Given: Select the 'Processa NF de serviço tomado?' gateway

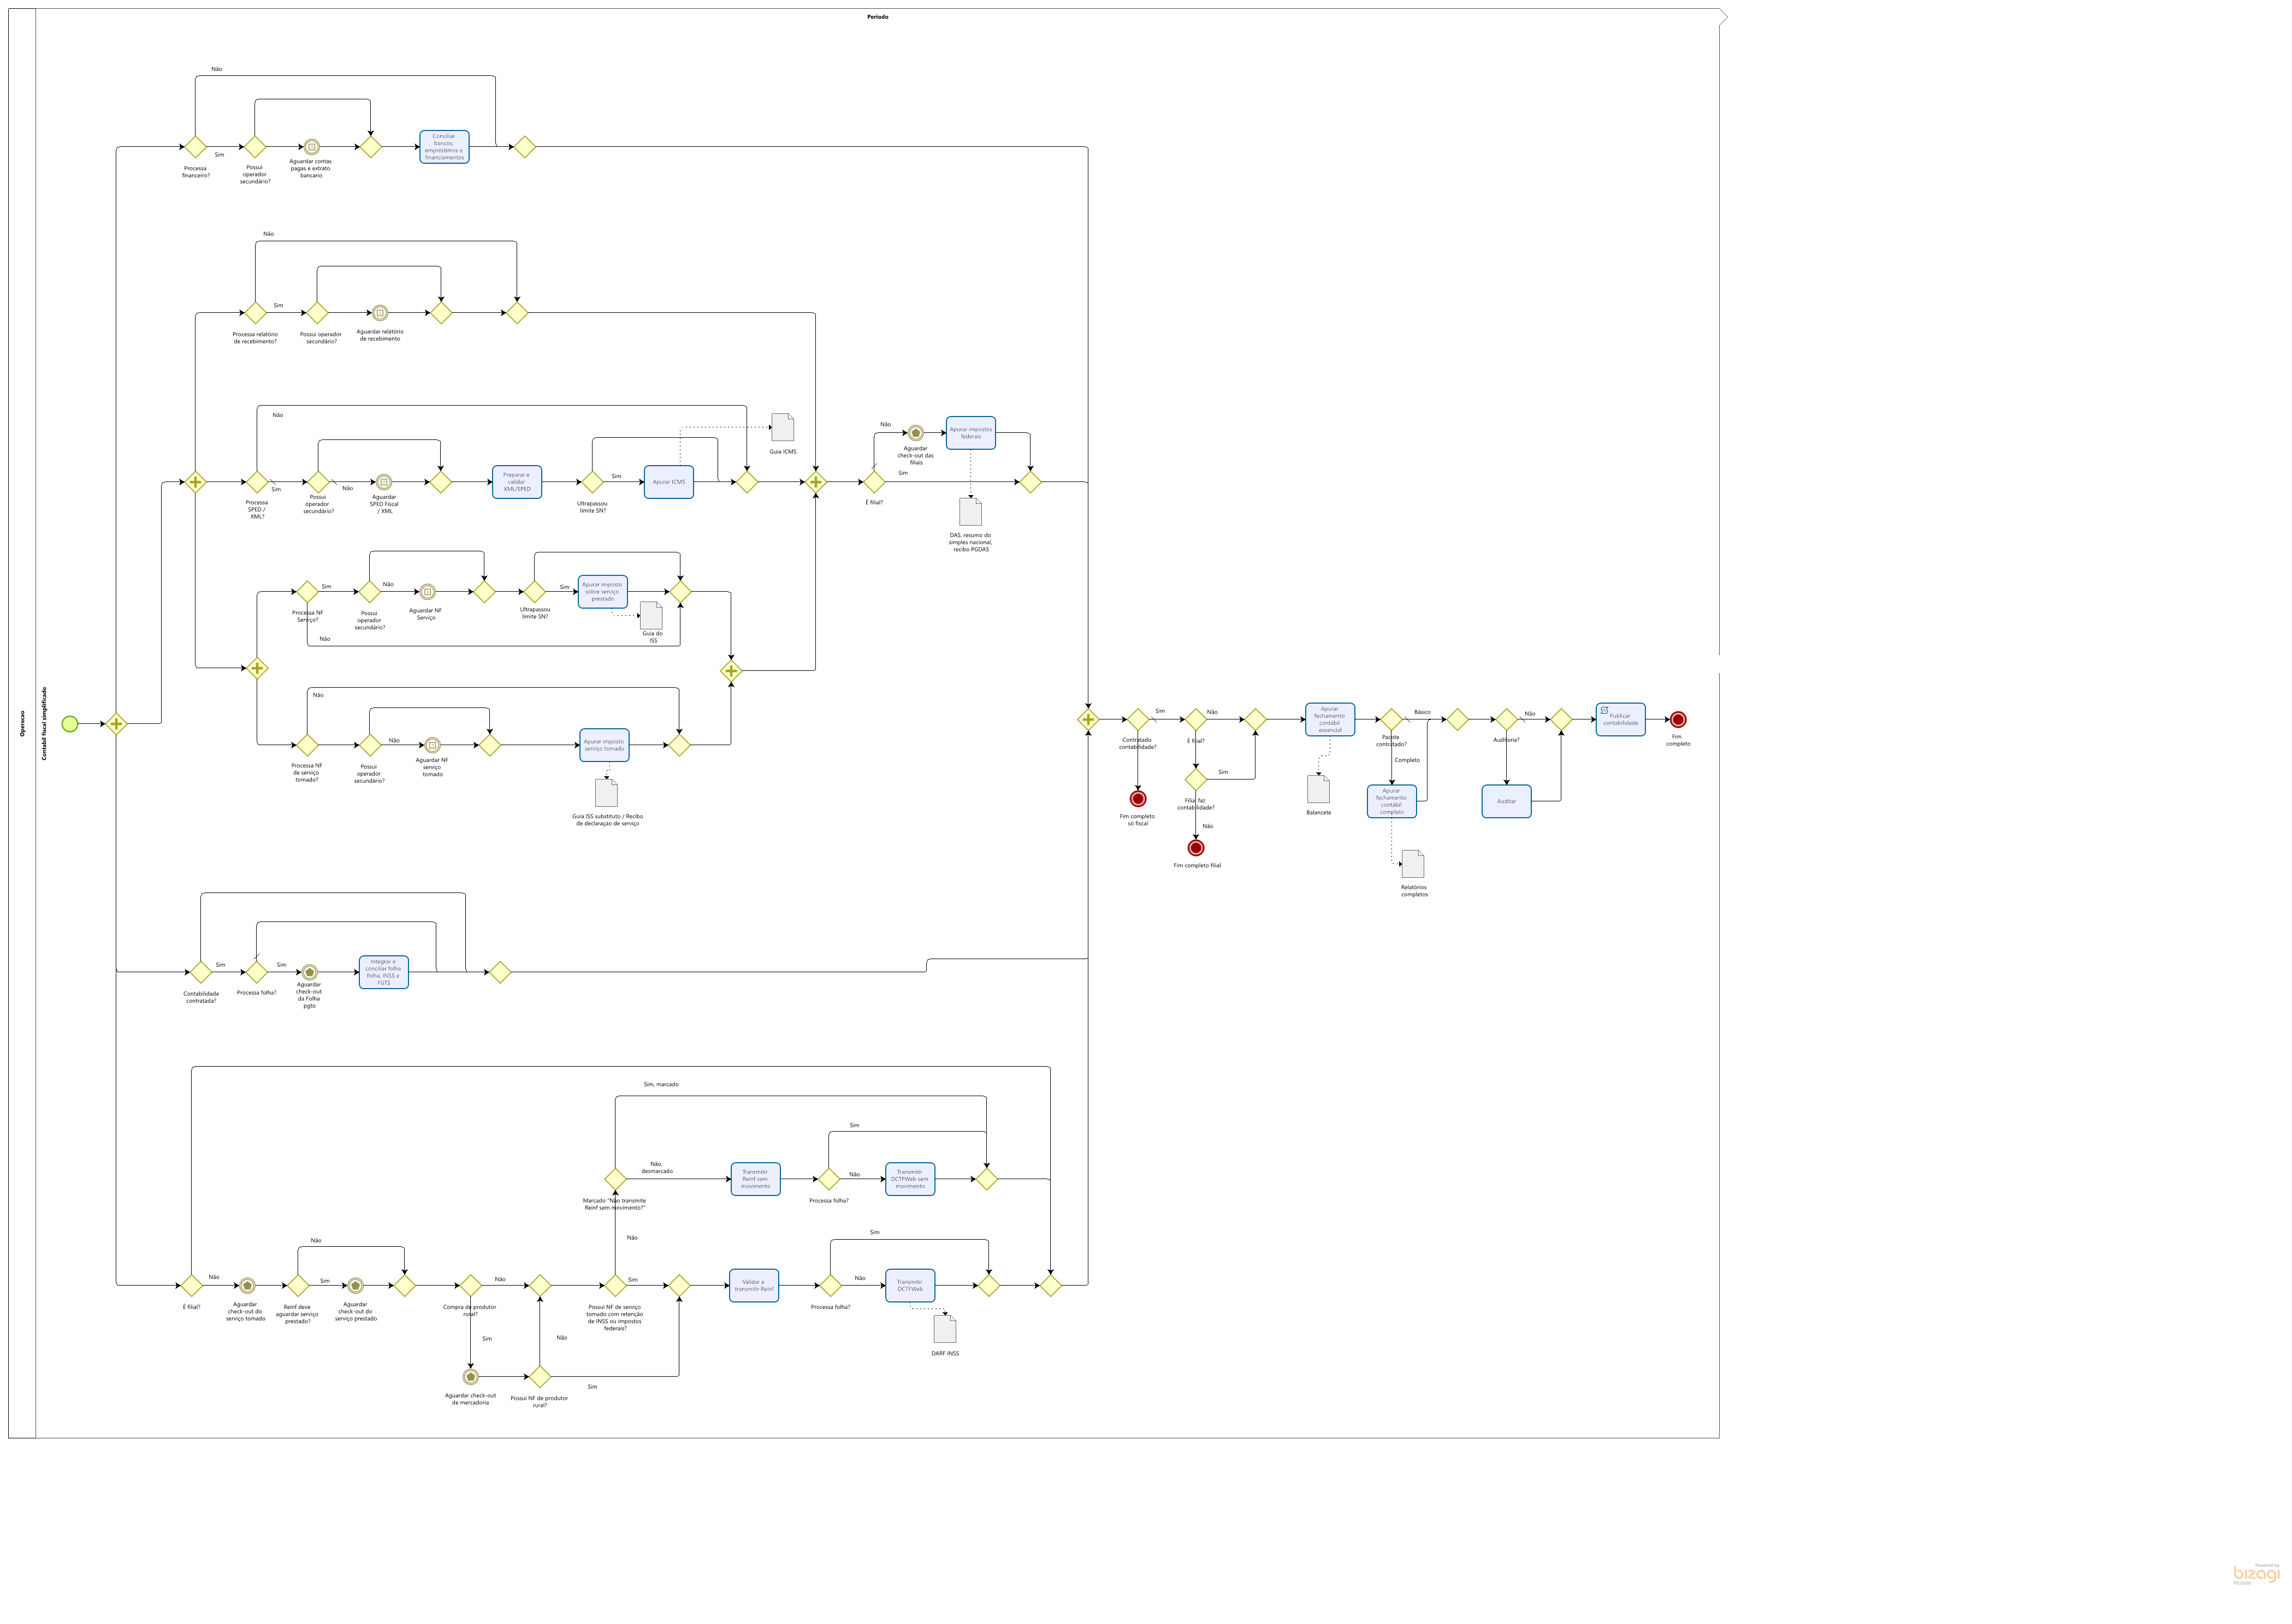Looking at the screenshot, I should pyautogui.click(x=307, y=745).
